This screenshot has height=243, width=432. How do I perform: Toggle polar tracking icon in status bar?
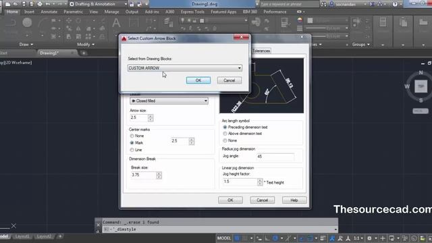pyautogui.click(x=275, y=238)
